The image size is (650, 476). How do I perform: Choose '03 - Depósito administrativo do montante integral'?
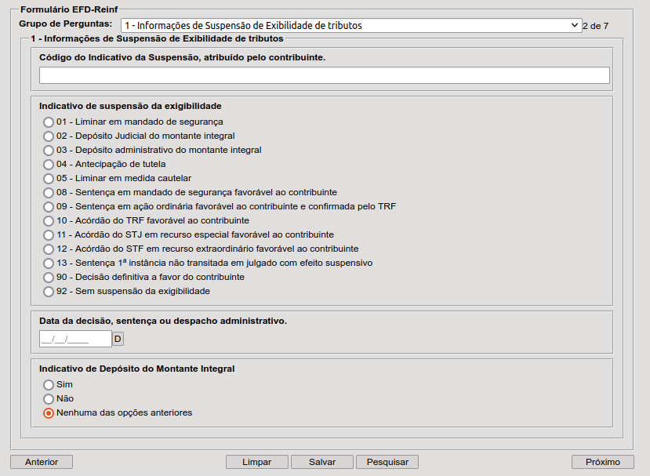49,151
